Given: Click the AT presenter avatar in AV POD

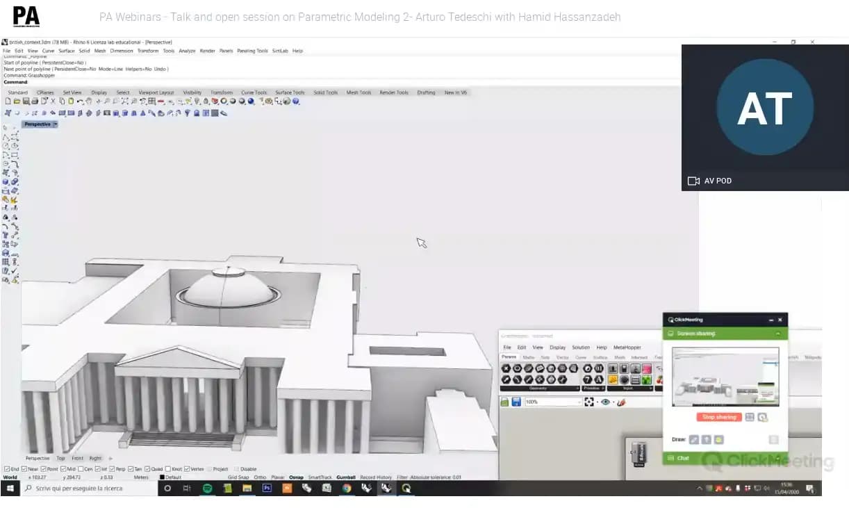Looking at the screenshot, I should coord(765,107).
